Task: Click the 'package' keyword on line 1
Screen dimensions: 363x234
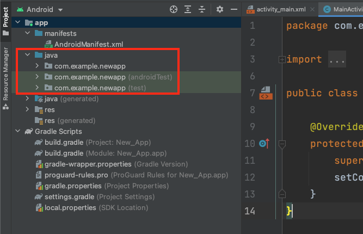Action: (x=307, y=26)
